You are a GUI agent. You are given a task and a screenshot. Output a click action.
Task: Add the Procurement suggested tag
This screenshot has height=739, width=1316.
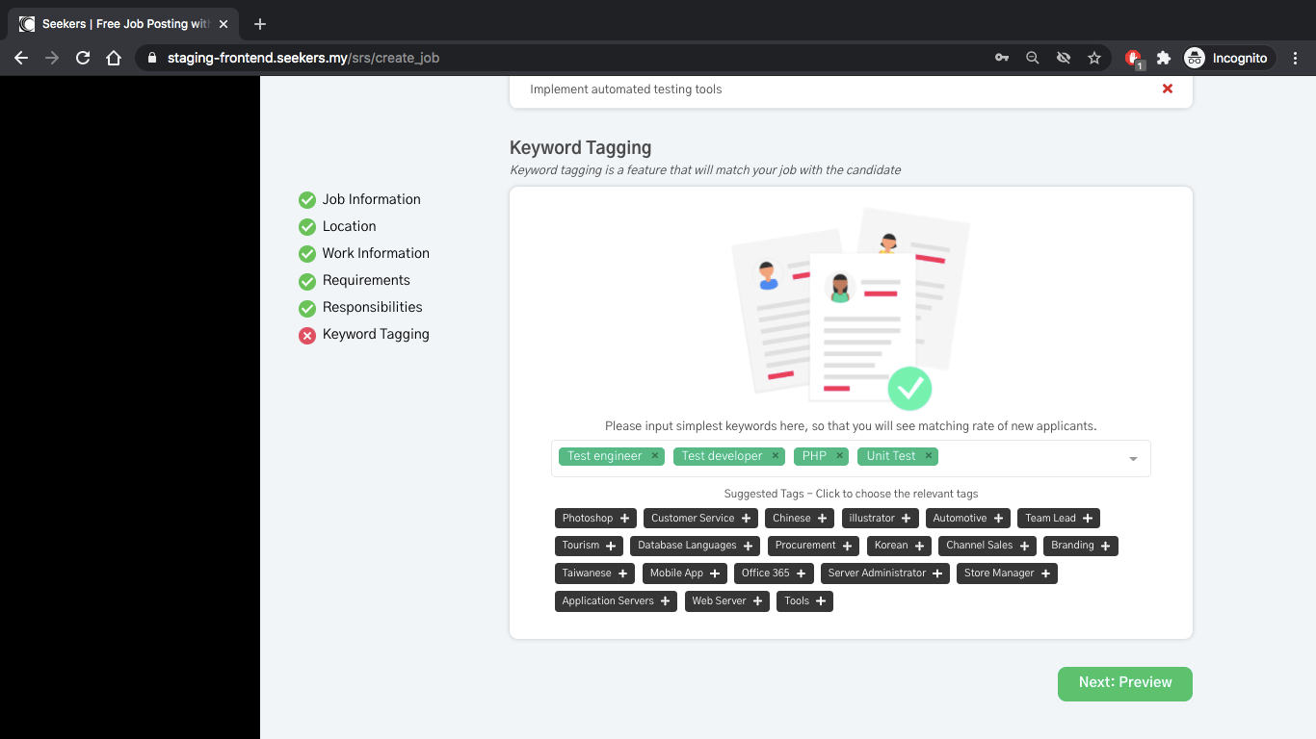point(814,546)
